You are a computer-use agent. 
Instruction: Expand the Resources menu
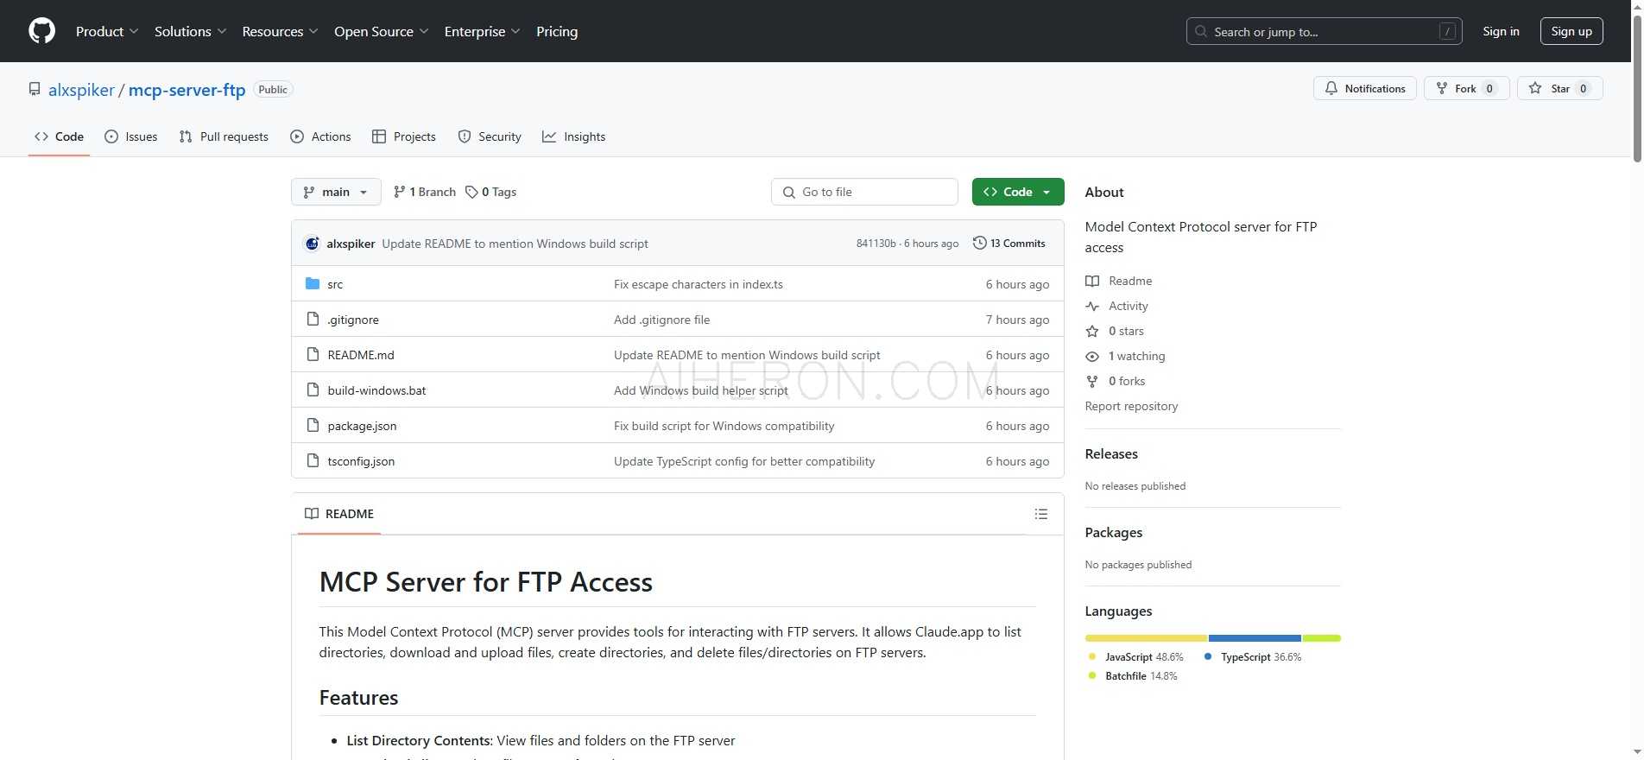[280, 31]
